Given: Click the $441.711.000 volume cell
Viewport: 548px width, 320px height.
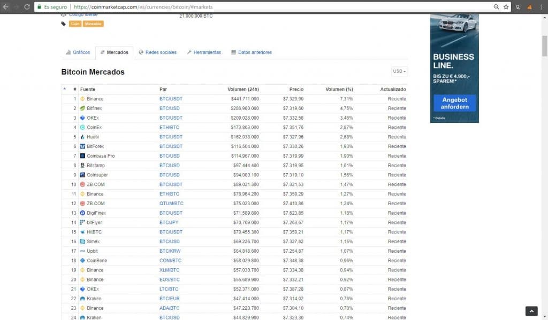Looking at the screenshot, I should [245, 99].
